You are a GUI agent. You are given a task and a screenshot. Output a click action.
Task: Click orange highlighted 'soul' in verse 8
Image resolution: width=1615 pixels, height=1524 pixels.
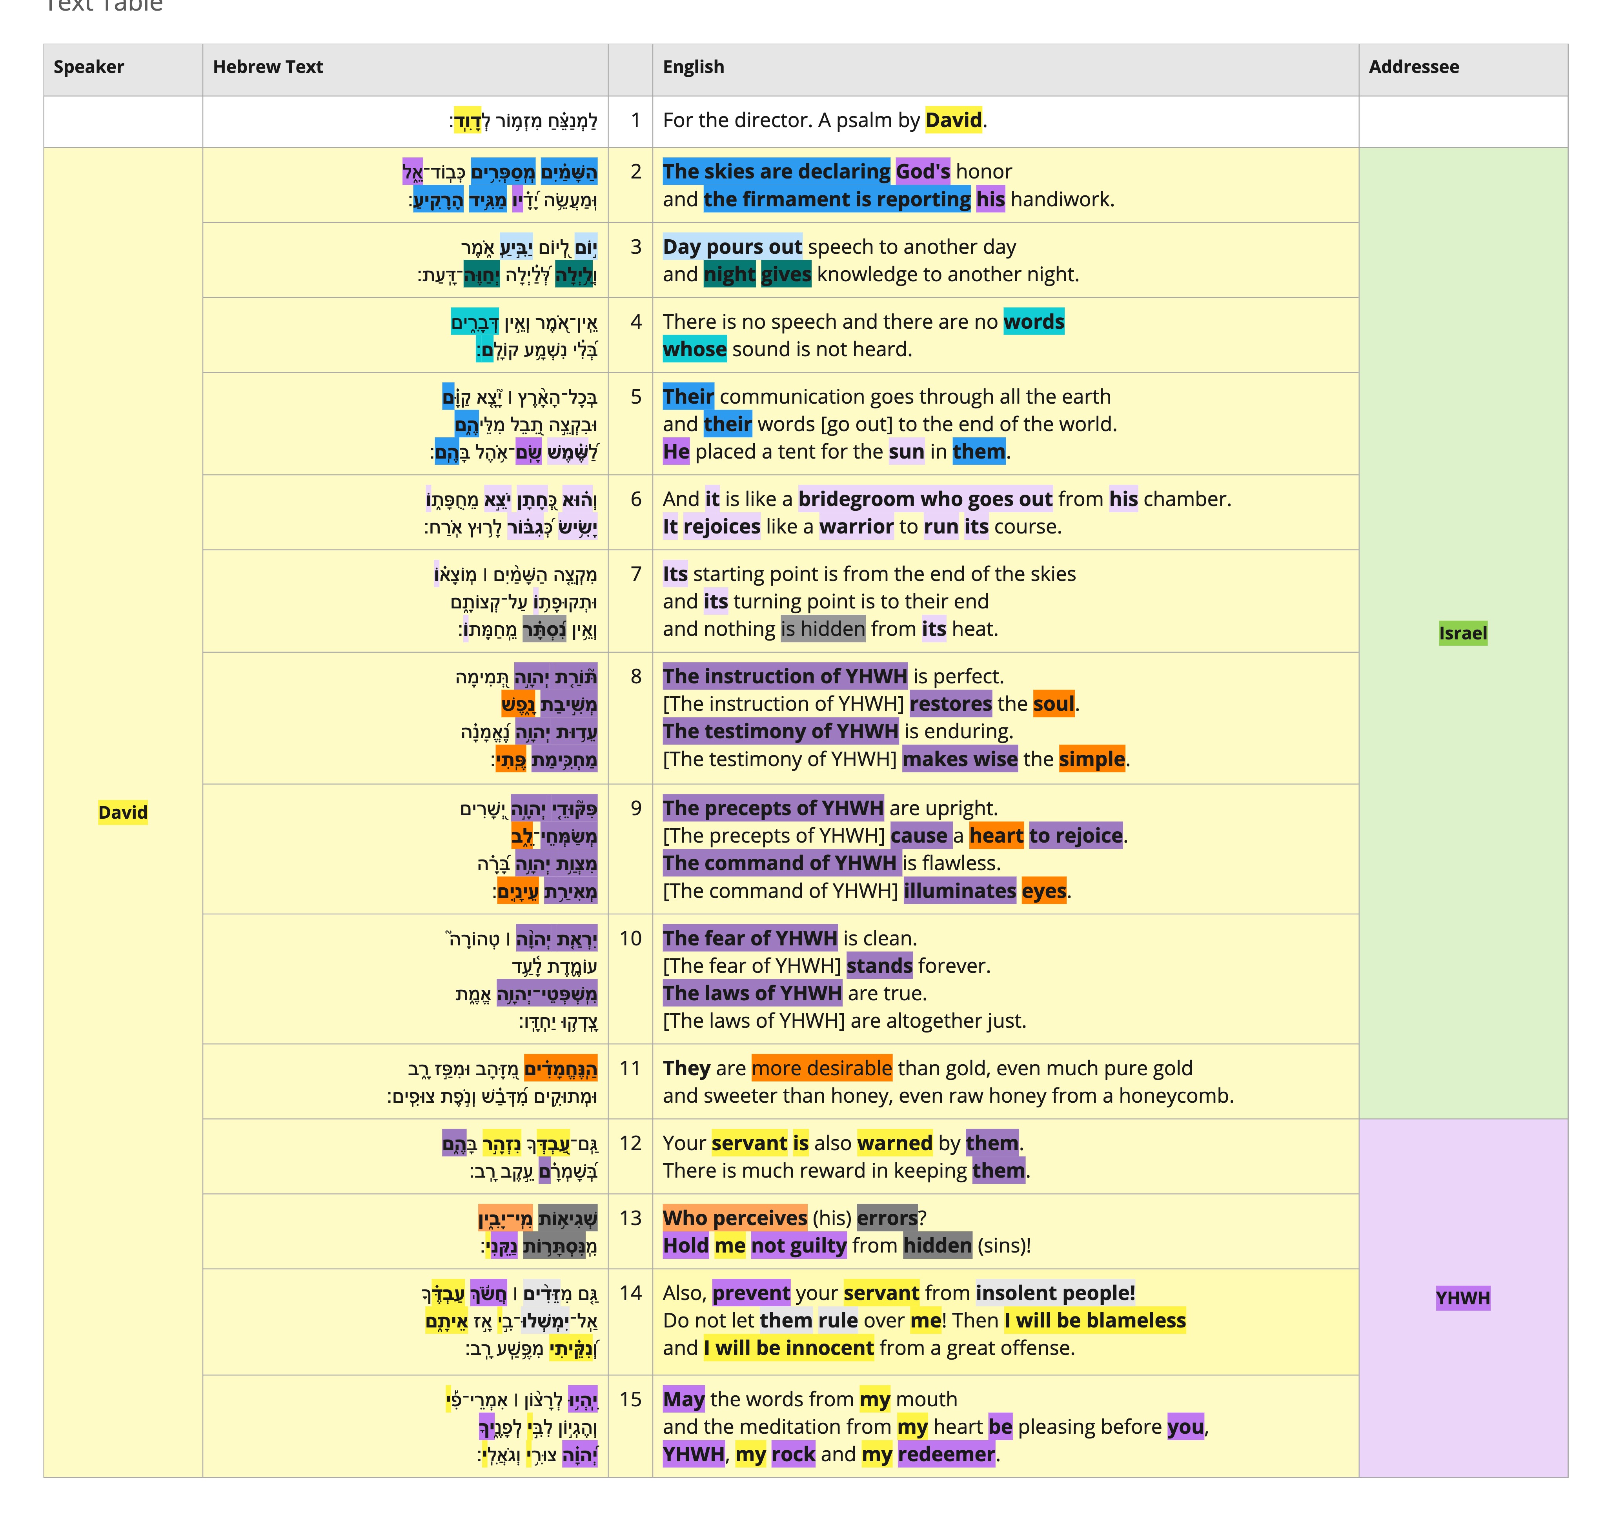1054,703
